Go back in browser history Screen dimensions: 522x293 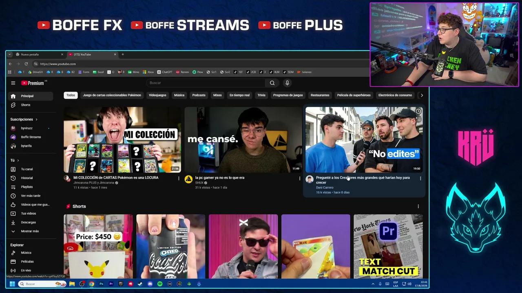pos(10,64)
